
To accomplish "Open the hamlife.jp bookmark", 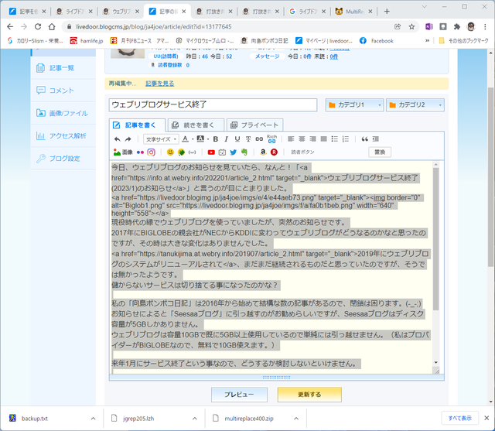I will pos(87,40).
